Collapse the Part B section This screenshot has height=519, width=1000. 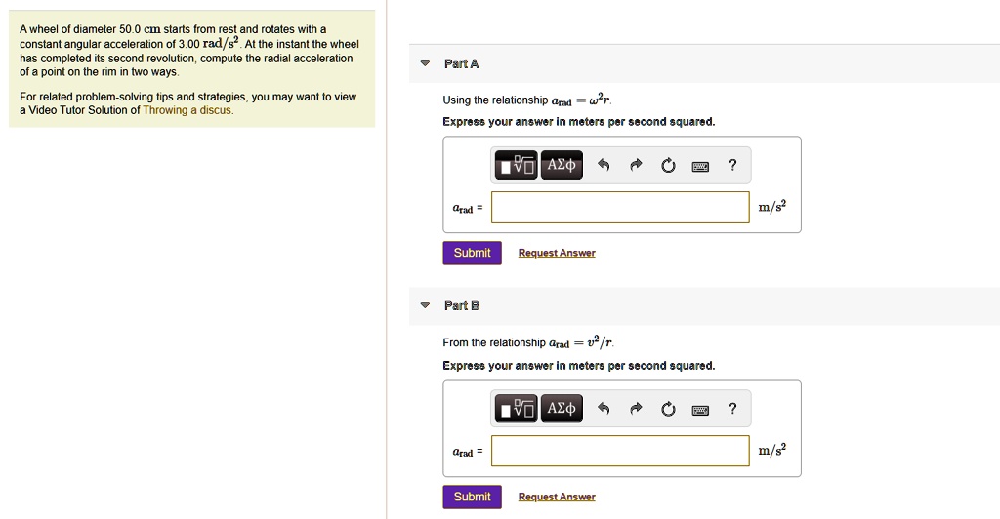pos(424,306)
